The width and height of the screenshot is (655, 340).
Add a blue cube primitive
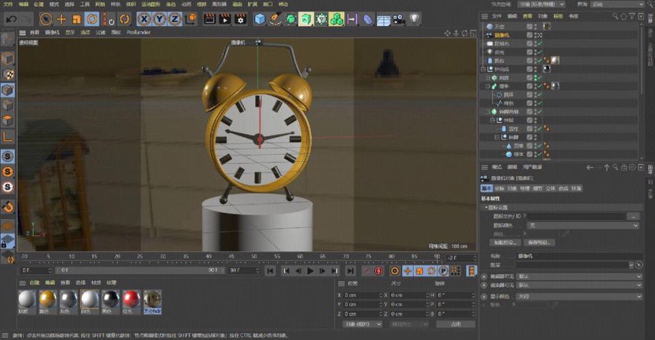pyautogui.click(x=260, y=19)
